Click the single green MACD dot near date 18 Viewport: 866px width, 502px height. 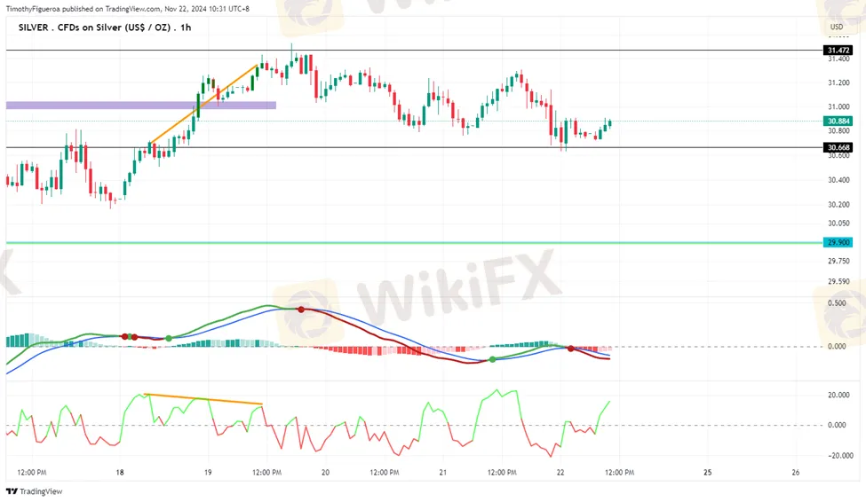tap(169, 339)
